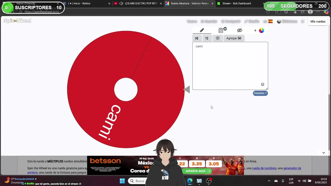Close the Ruleta Aleatoria tab
Image resolution: width=331 pixels, height=186 pixels.
212,3
